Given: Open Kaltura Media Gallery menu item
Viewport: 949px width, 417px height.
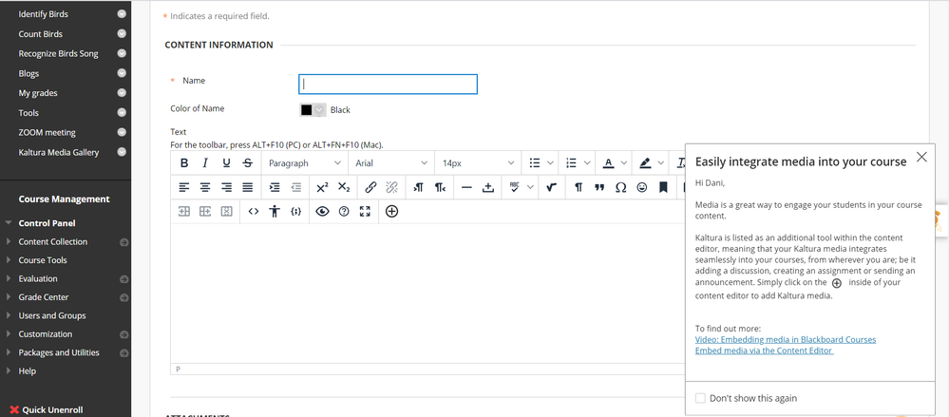Looking at the screenshot, I should [59, 152].
